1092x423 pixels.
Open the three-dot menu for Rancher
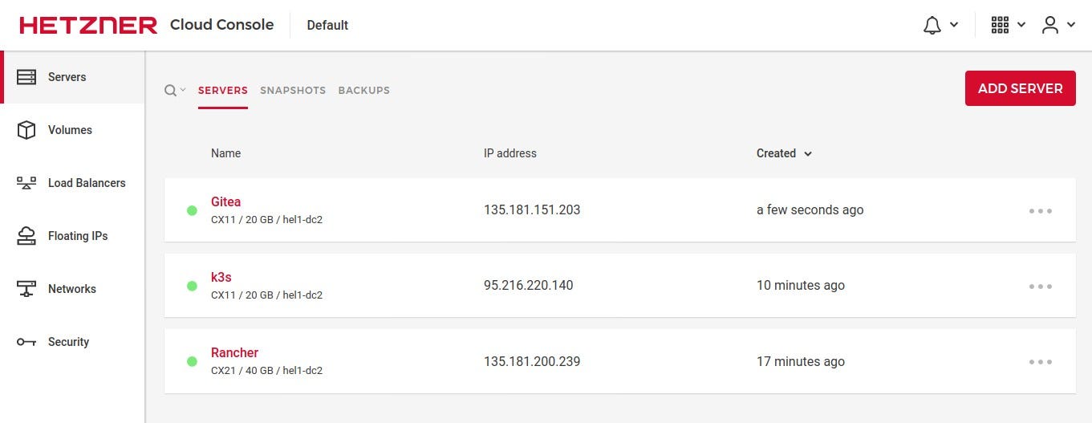point(1040,362)
